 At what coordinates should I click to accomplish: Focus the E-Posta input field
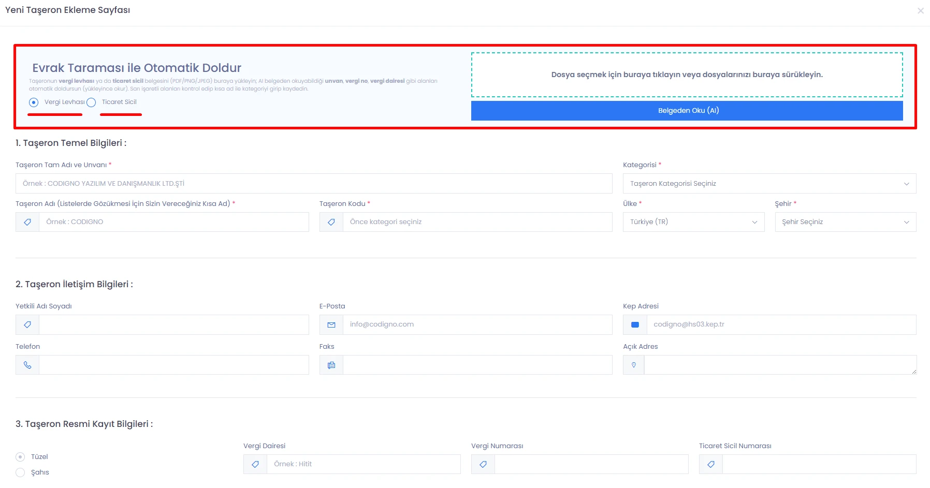point(477,324)
